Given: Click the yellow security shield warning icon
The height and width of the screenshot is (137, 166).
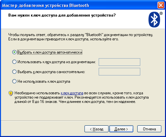Looking at the screenshot, I should click(x=11, y=93).
